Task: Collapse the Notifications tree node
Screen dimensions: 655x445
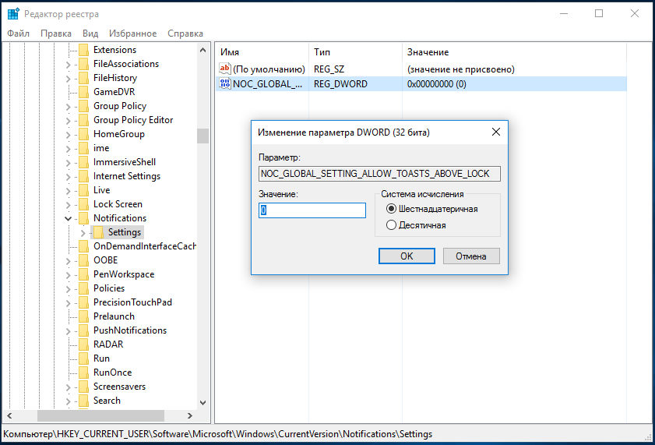Action: click(68, 218)
